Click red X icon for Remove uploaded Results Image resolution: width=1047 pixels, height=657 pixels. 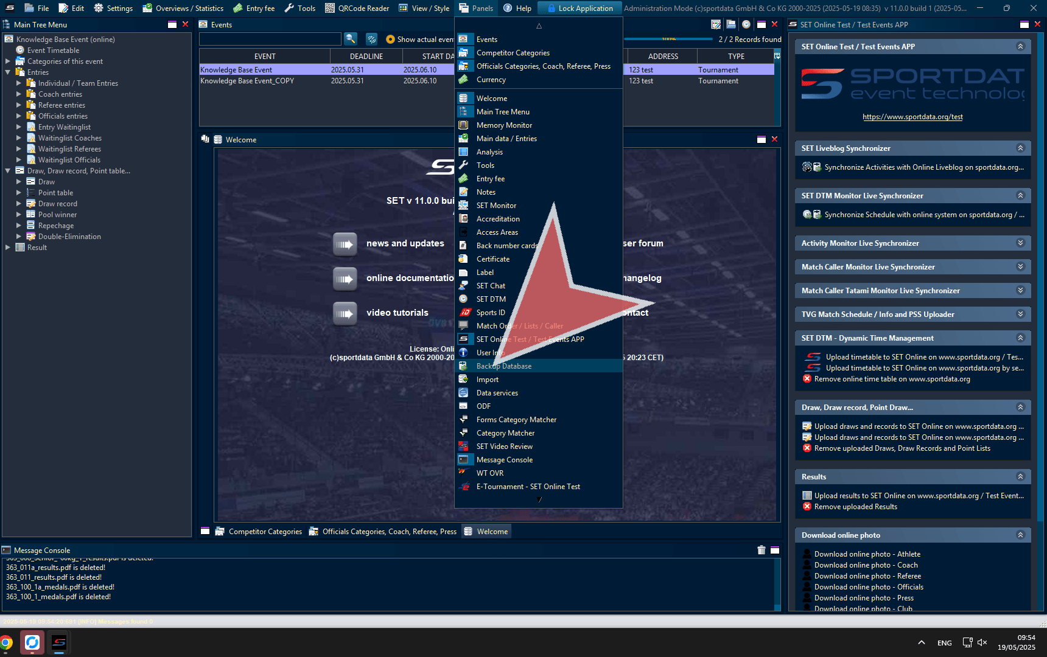click(x=807, y=507)
